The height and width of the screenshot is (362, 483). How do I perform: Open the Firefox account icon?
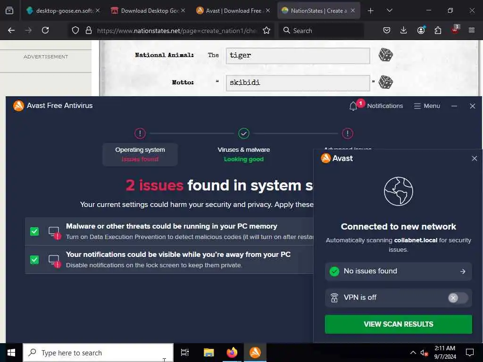(421, 30)
